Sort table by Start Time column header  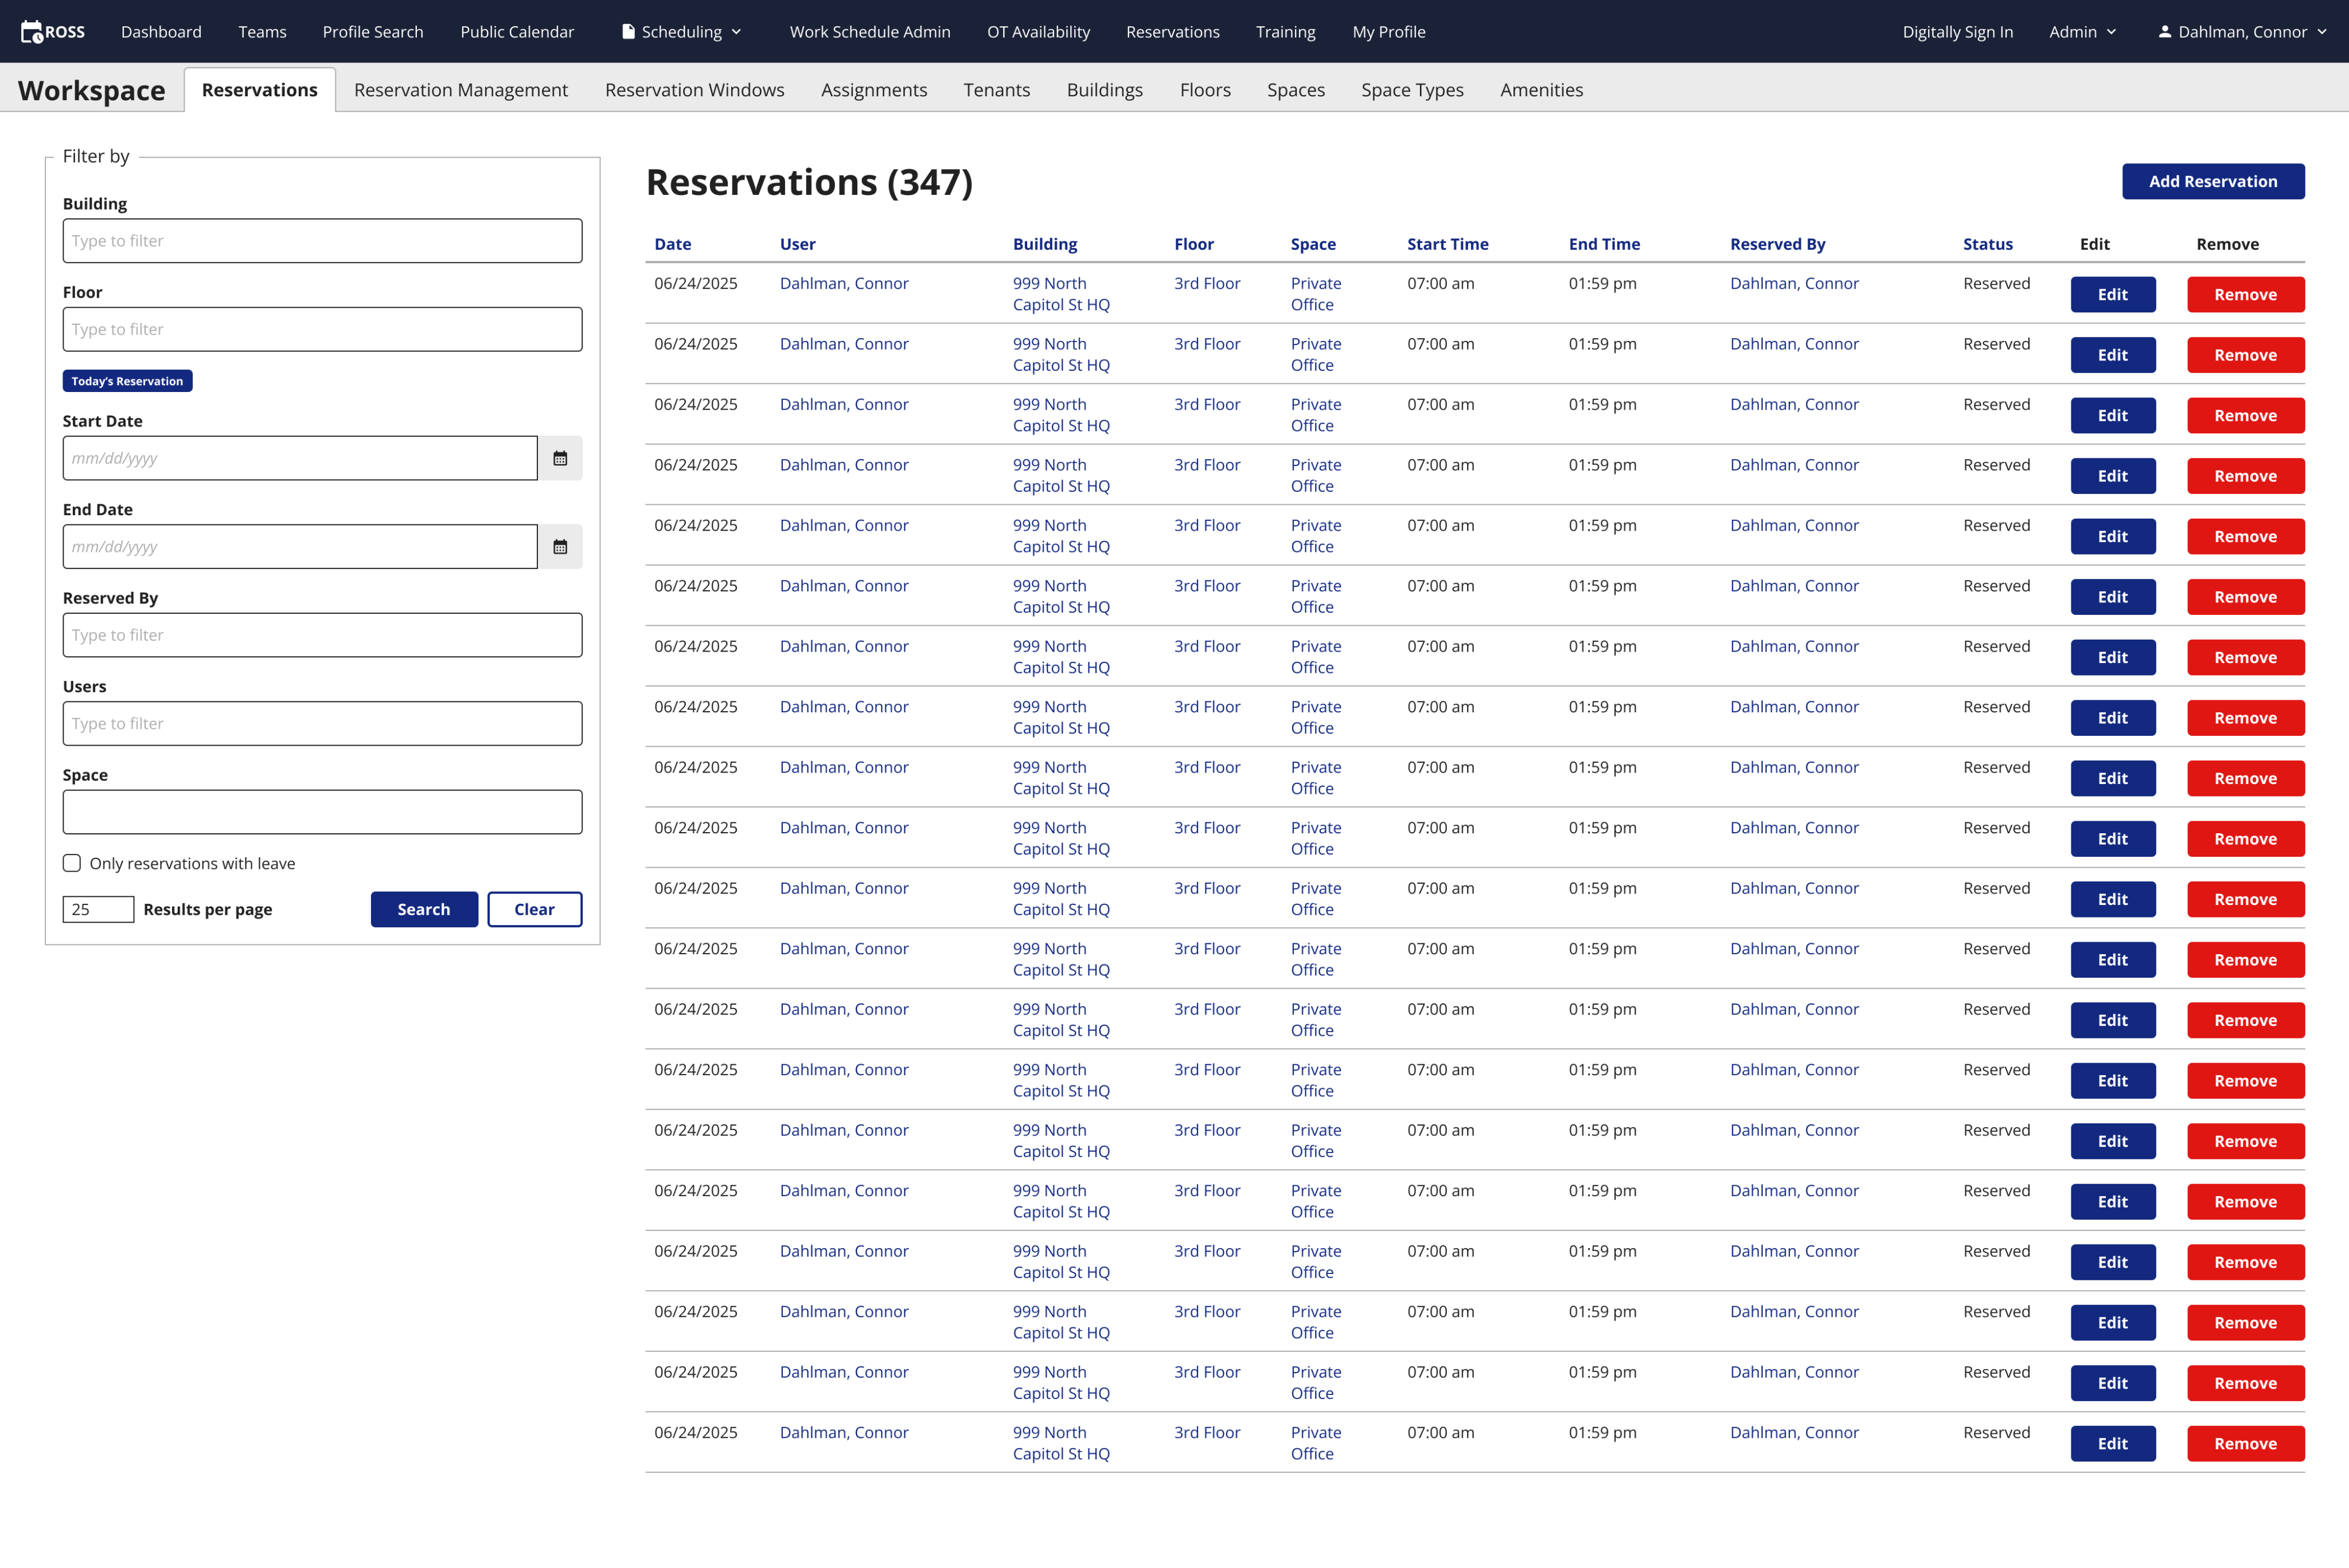tap(1446, 244)
